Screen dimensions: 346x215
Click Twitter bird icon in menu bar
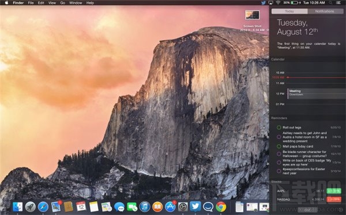[264, 3]
